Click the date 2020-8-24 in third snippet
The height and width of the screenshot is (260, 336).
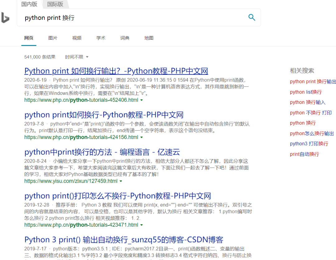coord(35,161)
